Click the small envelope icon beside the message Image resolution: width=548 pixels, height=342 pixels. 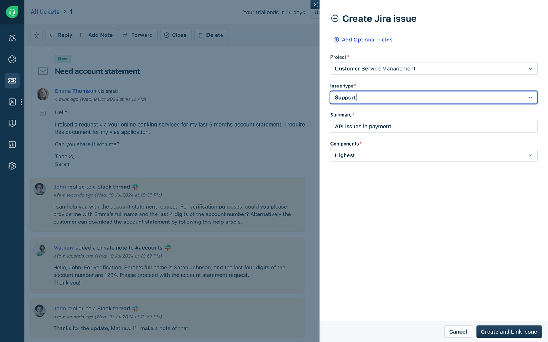coord(43,113)
